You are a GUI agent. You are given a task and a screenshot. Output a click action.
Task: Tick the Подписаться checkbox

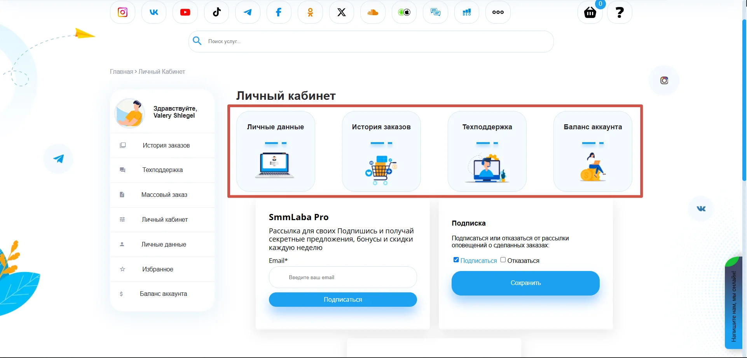tap(456, 260)
